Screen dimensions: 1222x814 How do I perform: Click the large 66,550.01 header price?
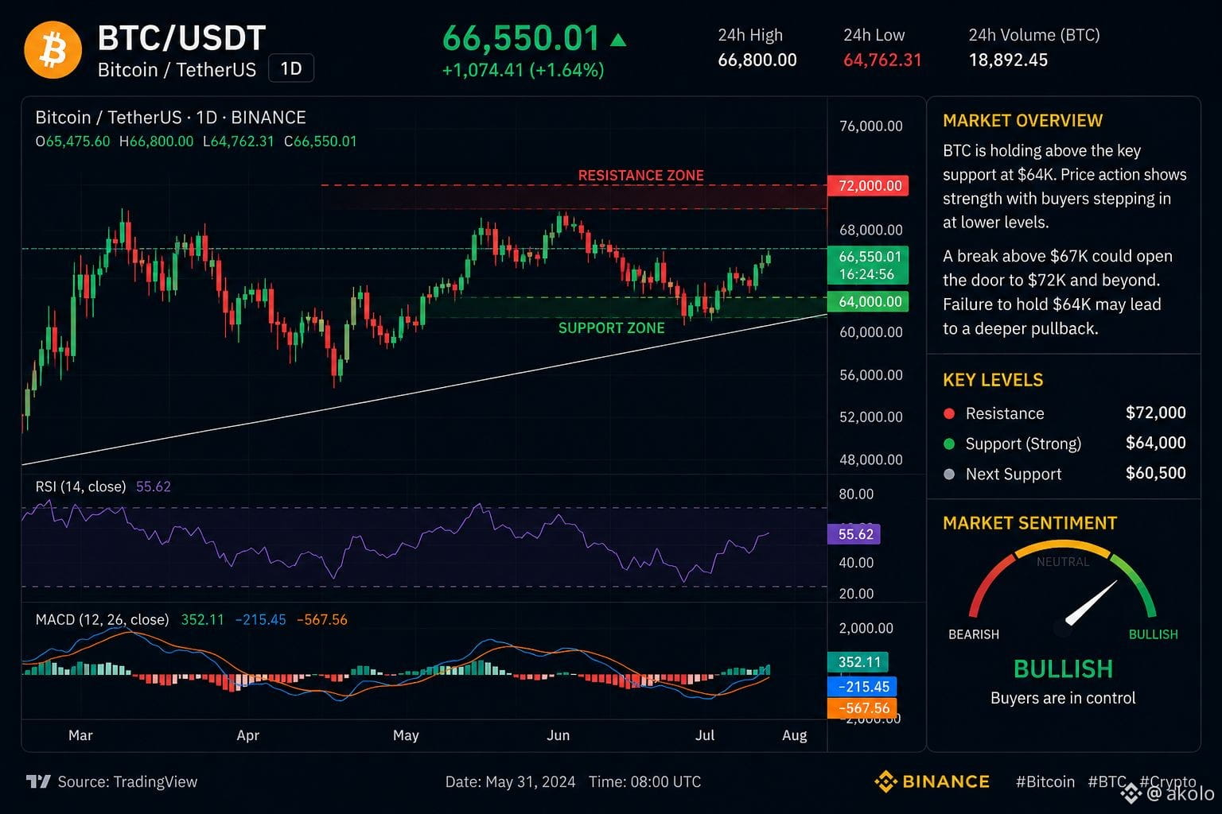[521, 38]
